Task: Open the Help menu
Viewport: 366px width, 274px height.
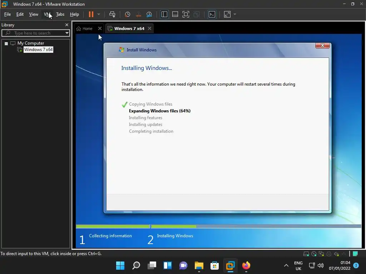Action: 74,14
